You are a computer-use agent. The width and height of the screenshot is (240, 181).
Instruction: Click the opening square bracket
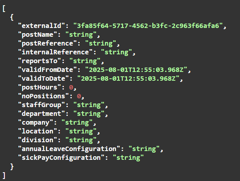[x=4, y=8]
